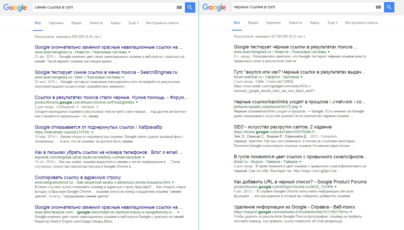Open the 'Google окончательно заменил' result from iamchikalyuk.com
The width and height of the screenshot is (404, 230).
point(109,207)
